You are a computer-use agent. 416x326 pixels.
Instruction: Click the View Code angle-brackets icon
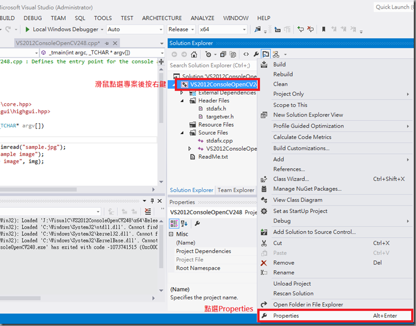coord(246,54)
